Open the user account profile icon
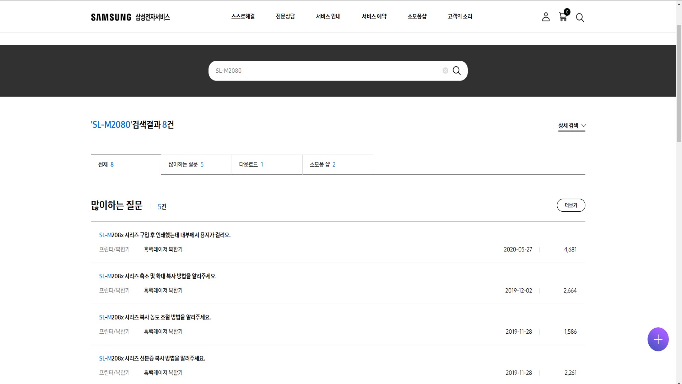The image size is (682, 384). pyautogui.click(x=546, y=17)
